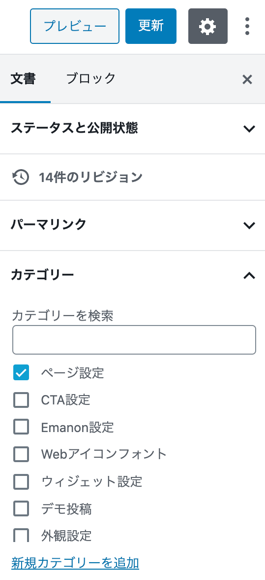
Task: Close the settings sidebar with X icon
Action: point(247,79)
